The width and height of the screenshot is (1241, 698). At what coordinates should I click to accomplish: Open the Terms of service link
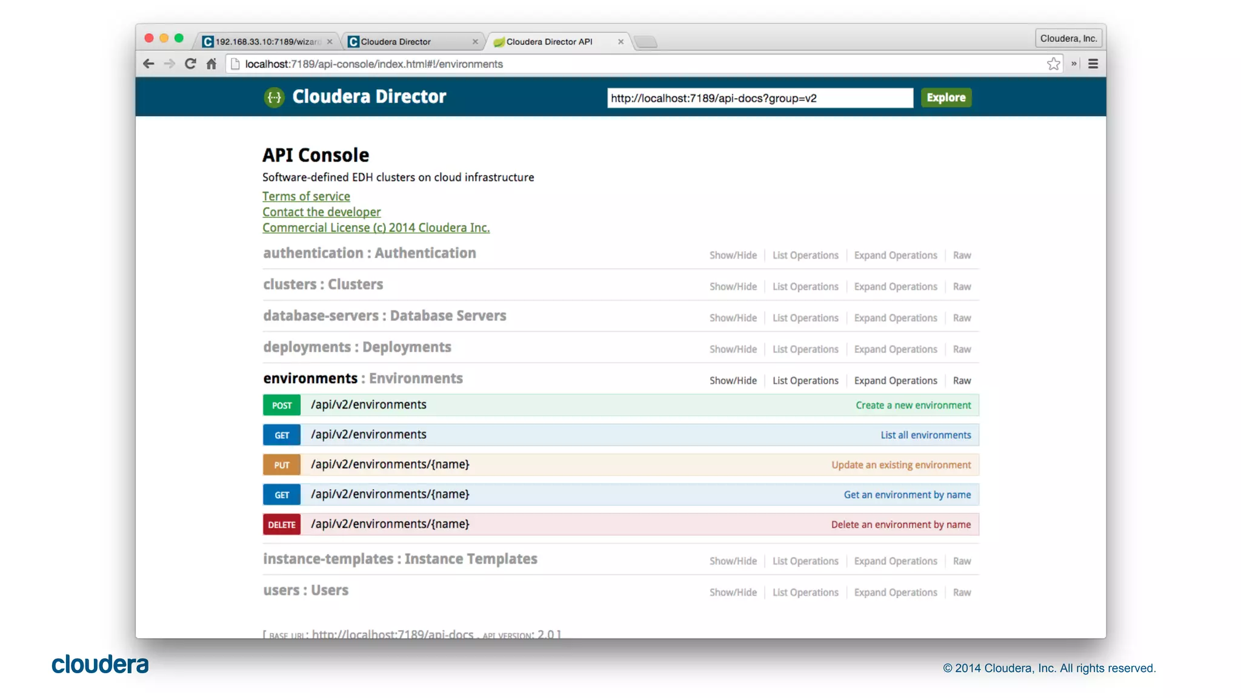point(306,196)
